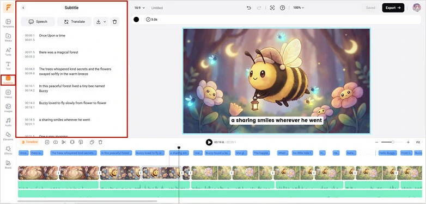Screen dimensions: 426x204
Task: Open the Audio sidebar panel
Action: pos(8,122)
